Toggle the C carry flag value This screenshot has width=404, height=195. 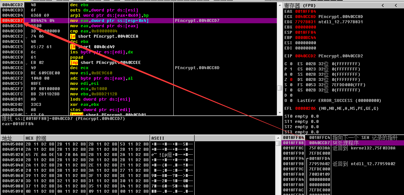(x=291, y=64)
